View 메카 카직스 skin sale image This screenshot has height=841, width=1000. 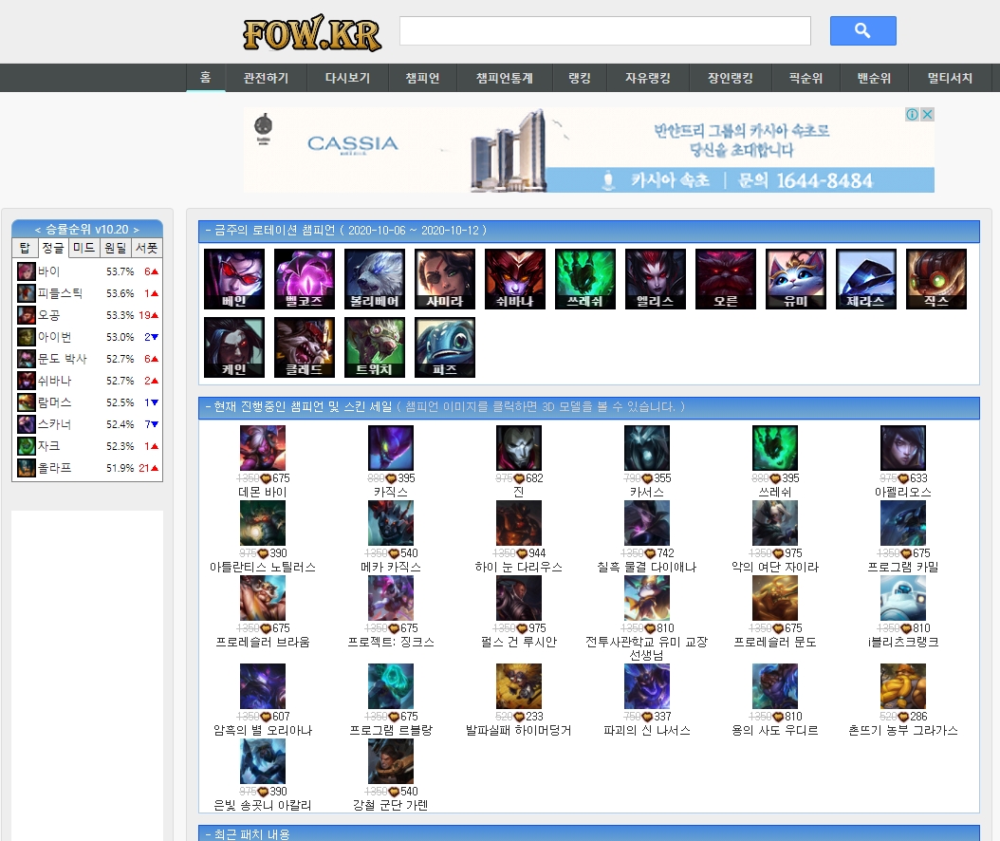pyautogui.click(x=391, y=523)
